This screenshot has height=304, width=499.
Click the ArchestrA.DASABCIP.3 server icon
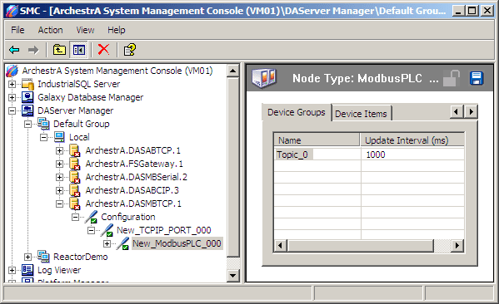tap(75, 190)
